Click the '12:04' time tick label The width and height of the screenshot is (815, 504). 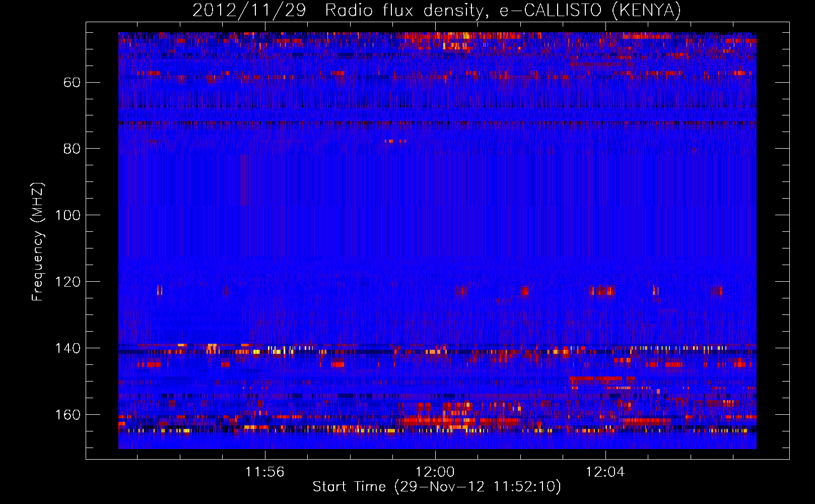605,472
